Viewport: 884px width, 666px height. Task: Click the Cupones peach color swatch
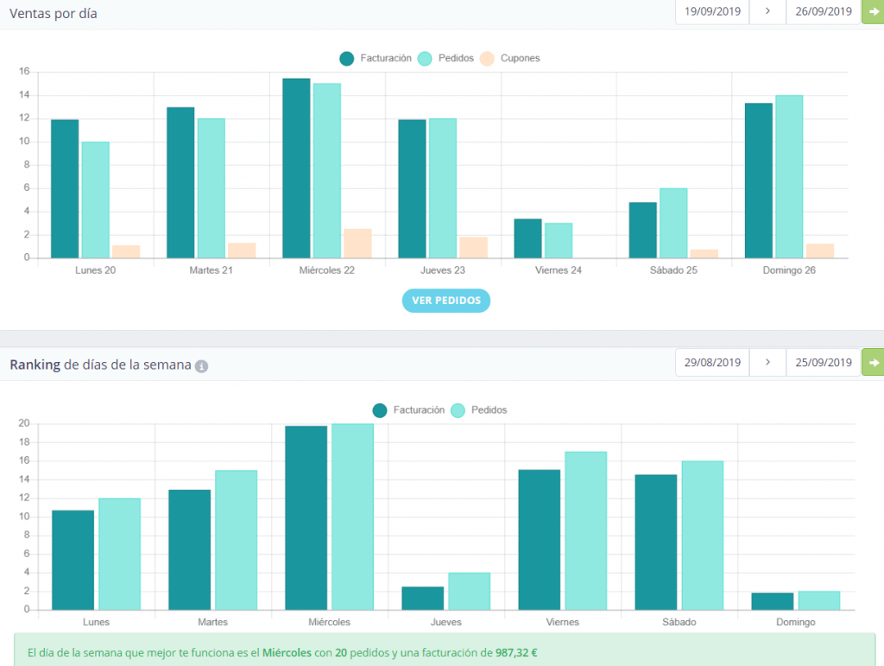point(487,59)
